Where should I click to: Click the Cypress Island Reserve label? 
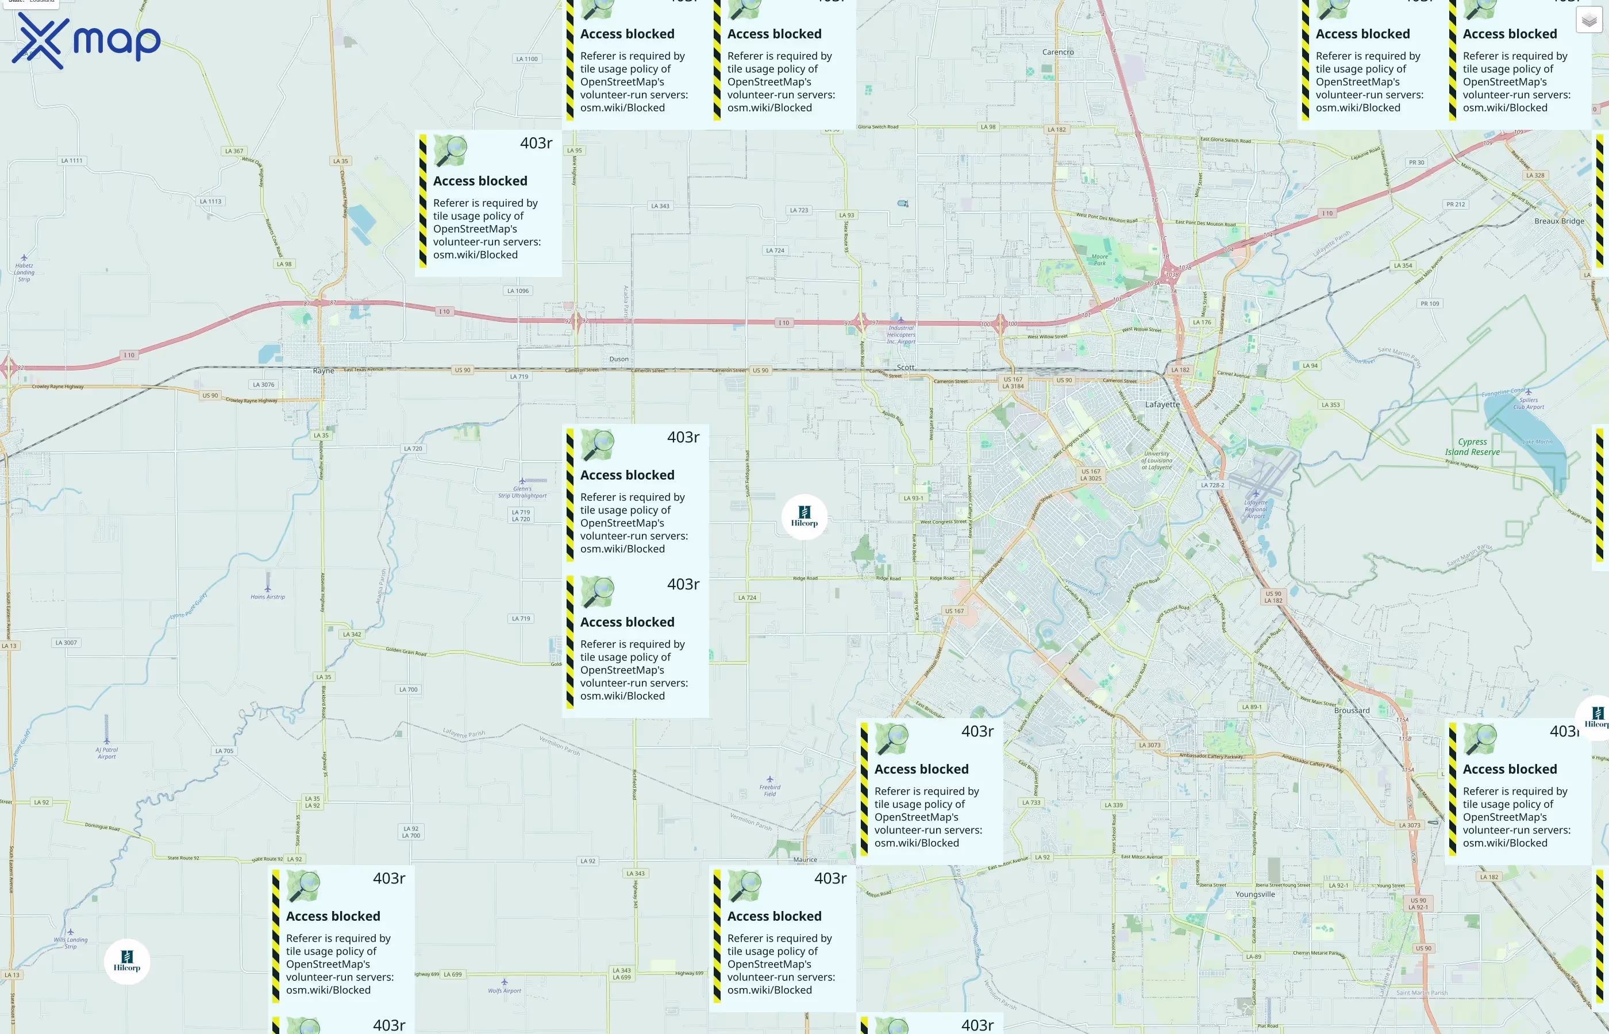pyautogui.click(x=1473, y=446)
